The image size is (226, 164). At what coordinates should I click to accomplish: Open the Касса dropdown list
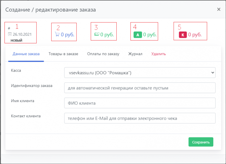click(x=140, y=72)
